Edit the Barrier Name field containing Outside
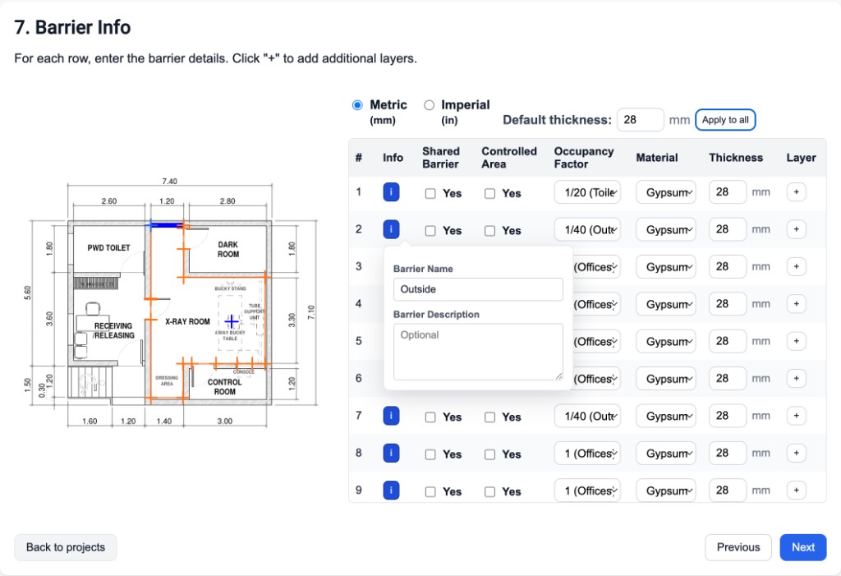 click(x=478, y=289)
